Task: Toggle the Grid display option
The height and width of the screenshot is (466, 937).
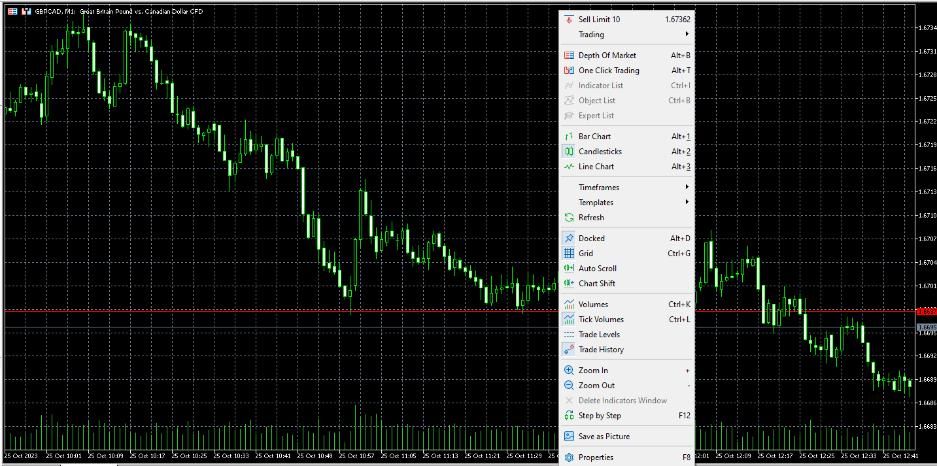Action: pos(586,254)
